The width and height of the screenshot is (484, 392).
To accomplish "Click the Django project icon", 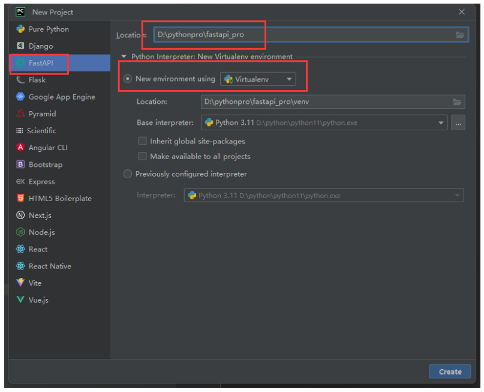I will click(20, 46).
